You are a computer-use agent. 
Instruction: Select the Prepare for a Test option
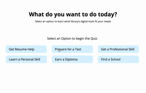pyautogui.click(x=72, y=49)
